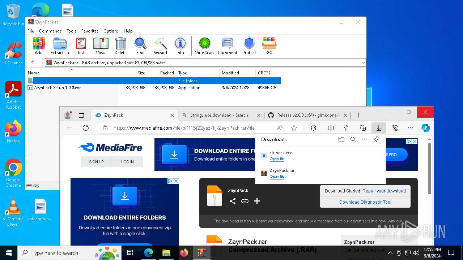Screen dimensions: 463x260
Task: Open the File menu in WinRAR
Action: coord(31,31)
